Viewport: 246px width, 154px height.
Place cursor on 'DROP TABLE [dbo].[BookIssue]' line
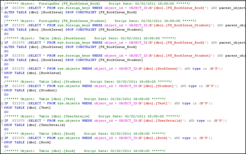pyautogui.click(x=32, y=73)
